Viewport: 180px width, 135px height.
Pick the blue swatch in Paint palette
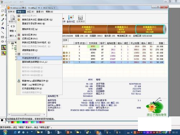(x=24, y=122)
